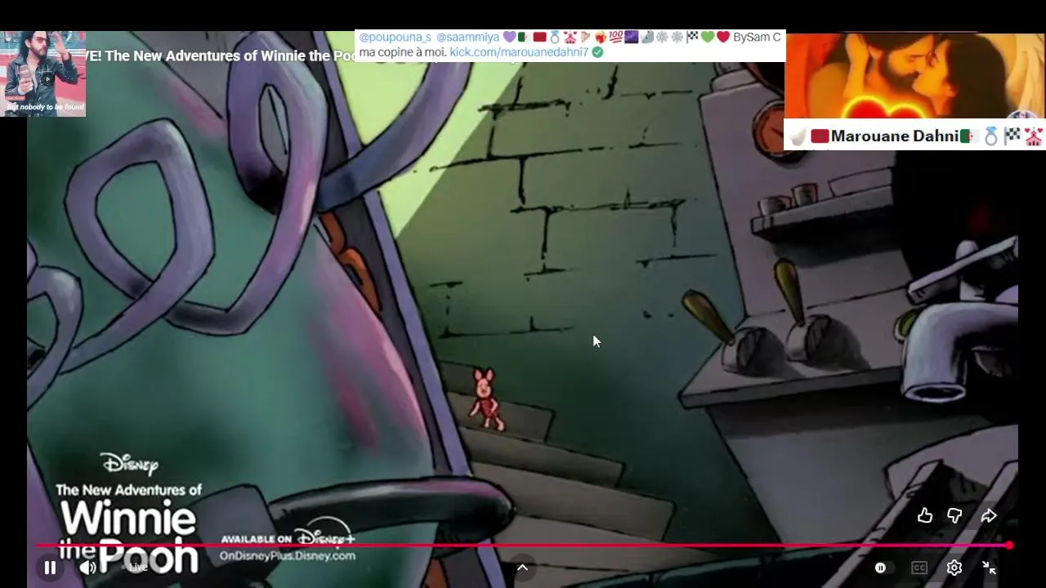Click the BySam C text in overlay
The width and height of the screenshot is (1046, 588).
coord(757,38)
